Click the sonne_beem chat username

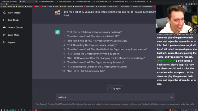click(169, 61)
